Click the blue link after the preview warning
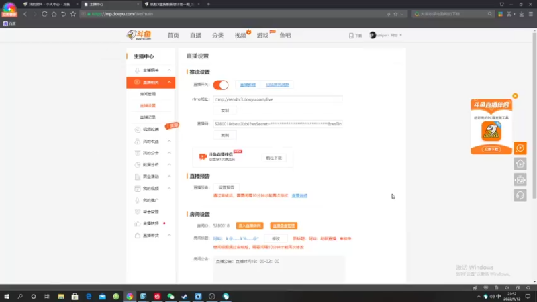Image resolution: width=537 pixels, height=302 pixels. [299, 195]
